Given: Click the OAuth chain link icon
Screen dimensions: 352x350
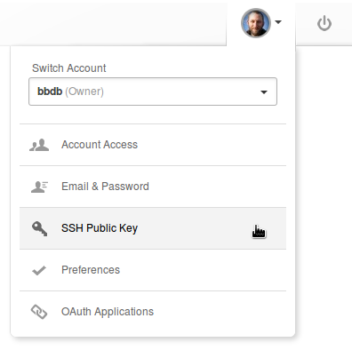Looking at the screenshot, I should point(39,312).
